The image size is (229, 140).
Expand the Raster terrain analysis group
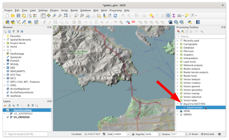(178, 72)
